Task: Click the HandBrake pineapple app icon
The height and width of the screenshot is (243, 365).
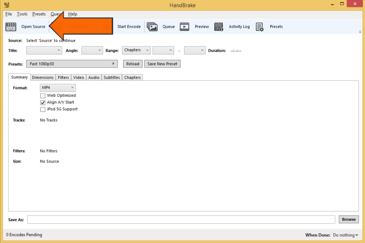Action: pyautogui.click(x=7, y=5)
